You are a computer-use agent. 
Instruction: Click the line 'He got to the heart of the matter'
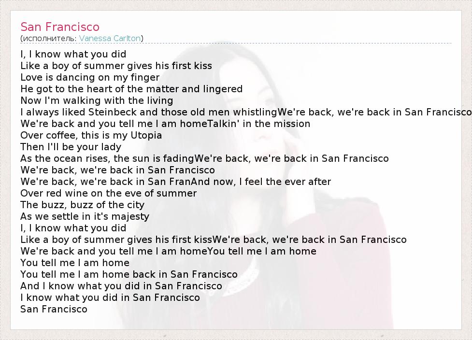click(131, 89)
